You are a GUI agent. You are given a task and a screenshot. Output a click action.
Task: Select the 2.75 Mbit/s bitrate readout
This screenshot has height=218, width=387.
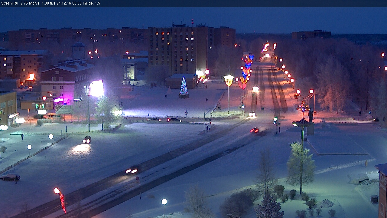(x=30, y=3)
